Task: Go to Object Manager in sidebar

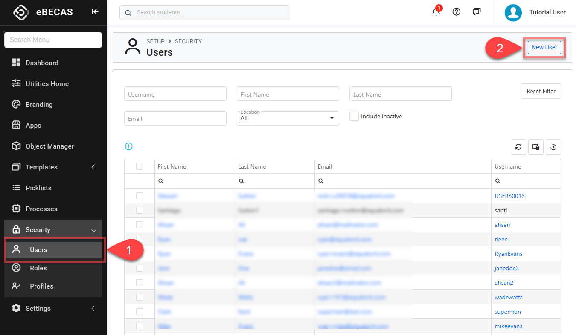Action: (x=49, y=146)
